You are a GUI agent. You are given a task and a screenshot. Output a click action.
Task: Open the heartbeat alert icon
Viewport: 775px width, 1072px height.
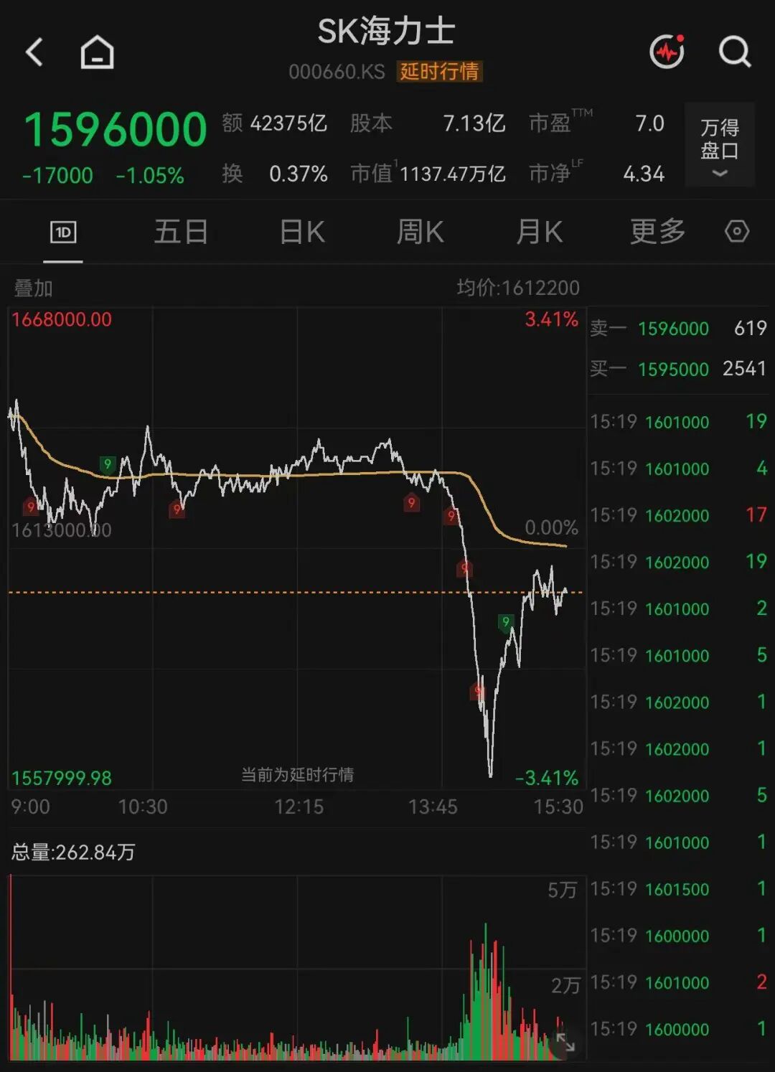(667, 52)
